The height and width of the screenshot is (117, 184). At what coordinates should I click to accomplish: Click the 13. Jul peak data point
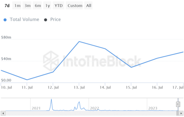point(79,42)
